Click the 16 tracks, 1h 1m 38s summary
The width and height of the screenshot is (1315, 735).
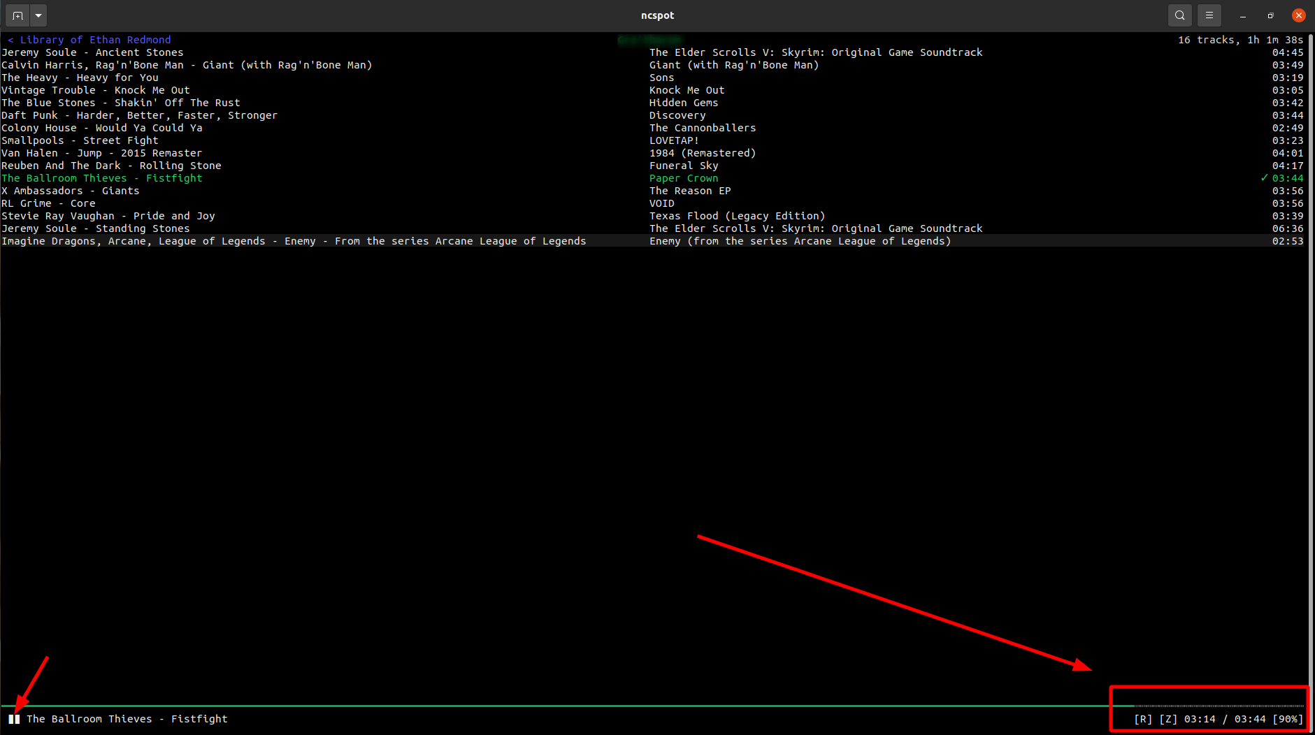tap(1240, 40)
